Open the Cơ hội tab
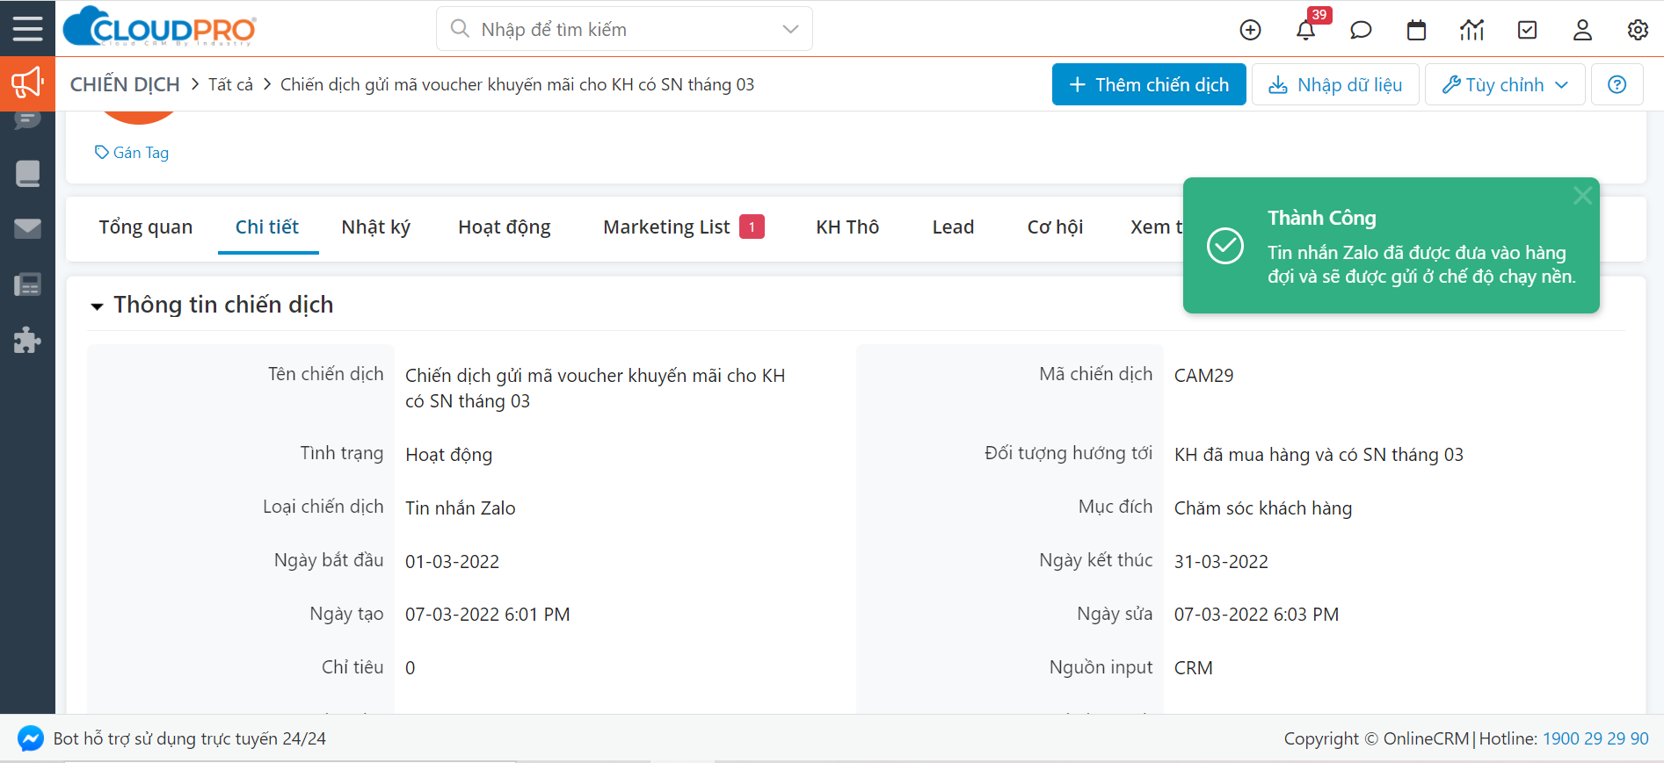This screenshot has height=763, width=1664. (x=1055, y=227)
